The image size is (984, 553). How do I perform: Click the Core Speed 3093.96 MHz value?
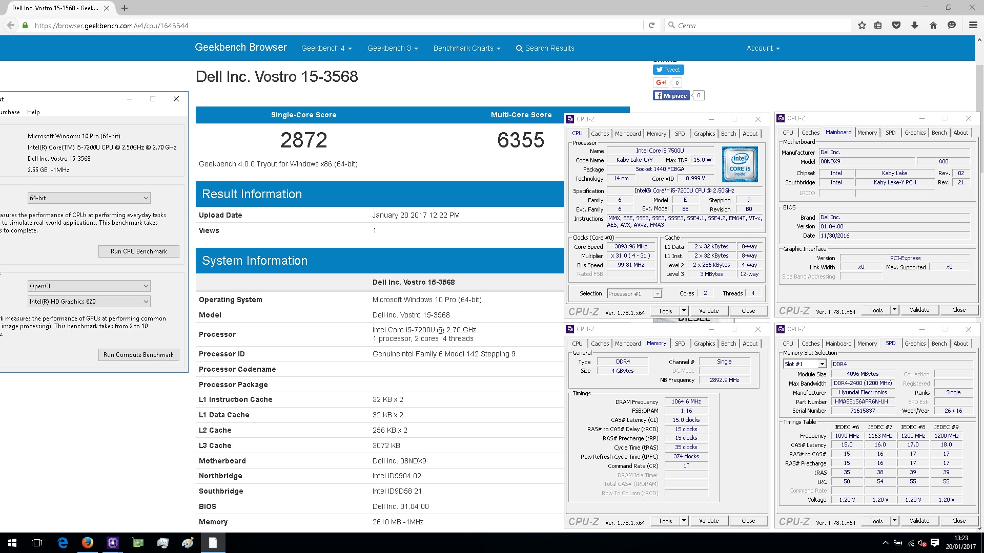(x=631, y=246)
